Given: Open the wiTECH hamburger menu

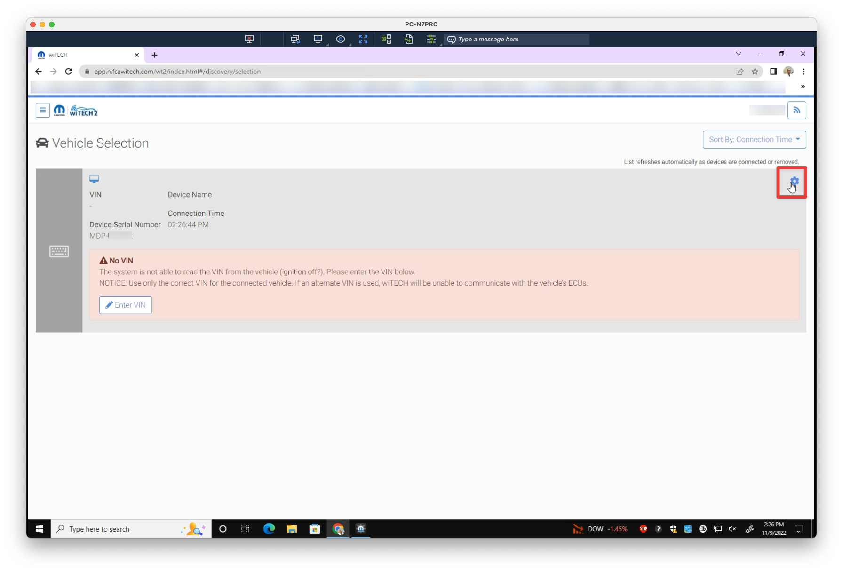Looking at the screenshot, I should click(43, 111).
